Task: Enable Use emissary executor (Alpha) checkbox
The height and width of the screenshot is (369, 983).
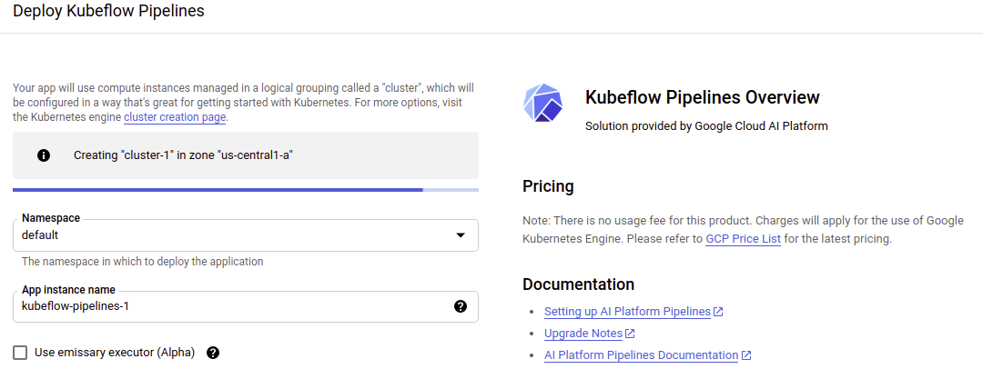Action: pos(20,353)
